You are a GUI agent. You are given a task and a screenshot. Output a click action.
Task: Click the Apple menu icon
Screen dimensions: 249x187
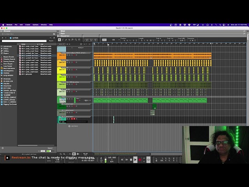3,25
